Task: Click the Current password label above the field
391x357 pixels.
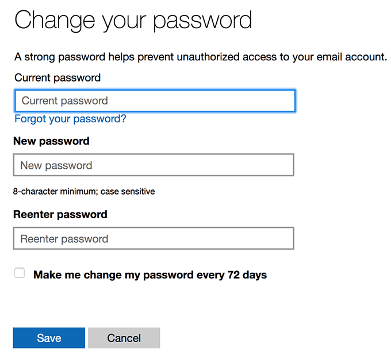Action: 57,77
